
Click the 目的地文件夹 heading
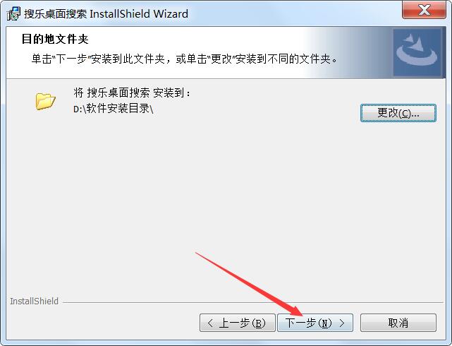(x=55, y=39)
